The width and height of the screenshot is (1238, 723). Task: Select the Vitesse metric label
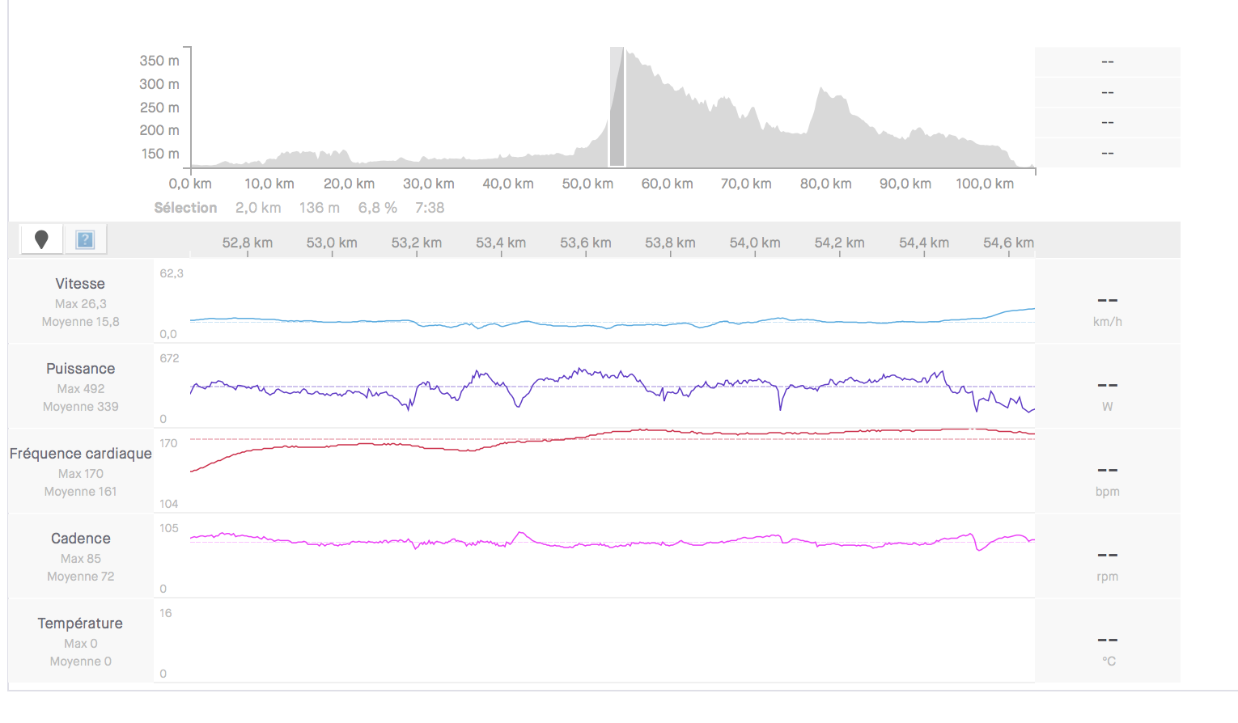(x=80, y=284)
